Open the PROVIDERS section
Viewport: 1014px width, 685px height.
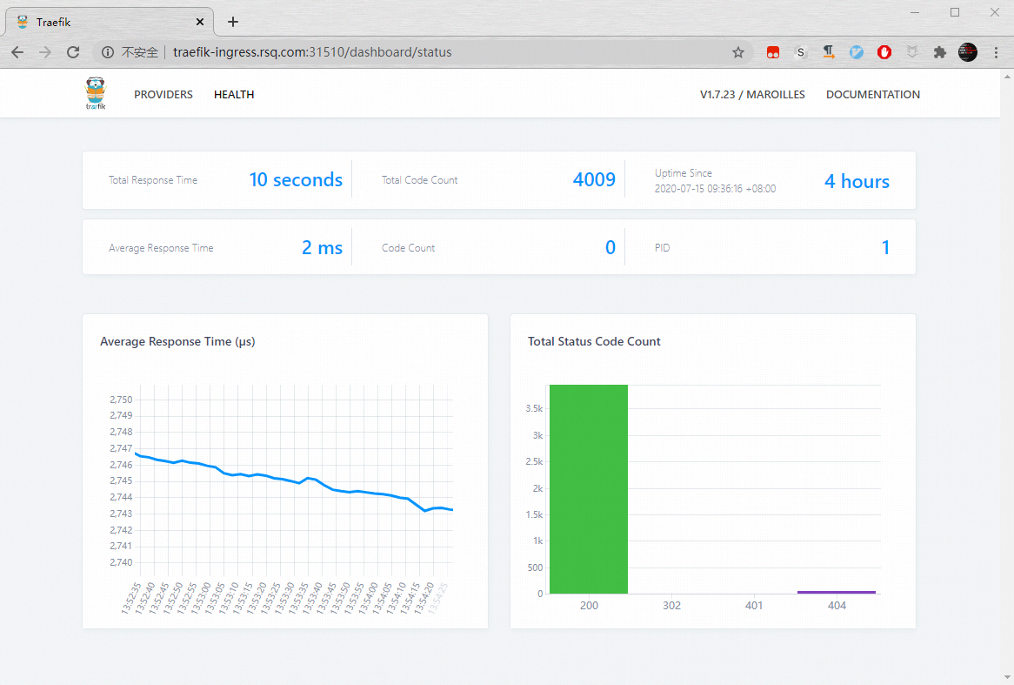coord(163,94)
